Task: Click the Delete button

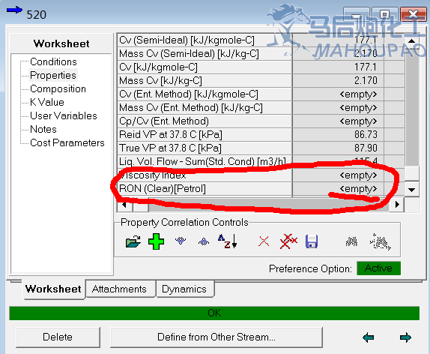Action: click(58, 337)
